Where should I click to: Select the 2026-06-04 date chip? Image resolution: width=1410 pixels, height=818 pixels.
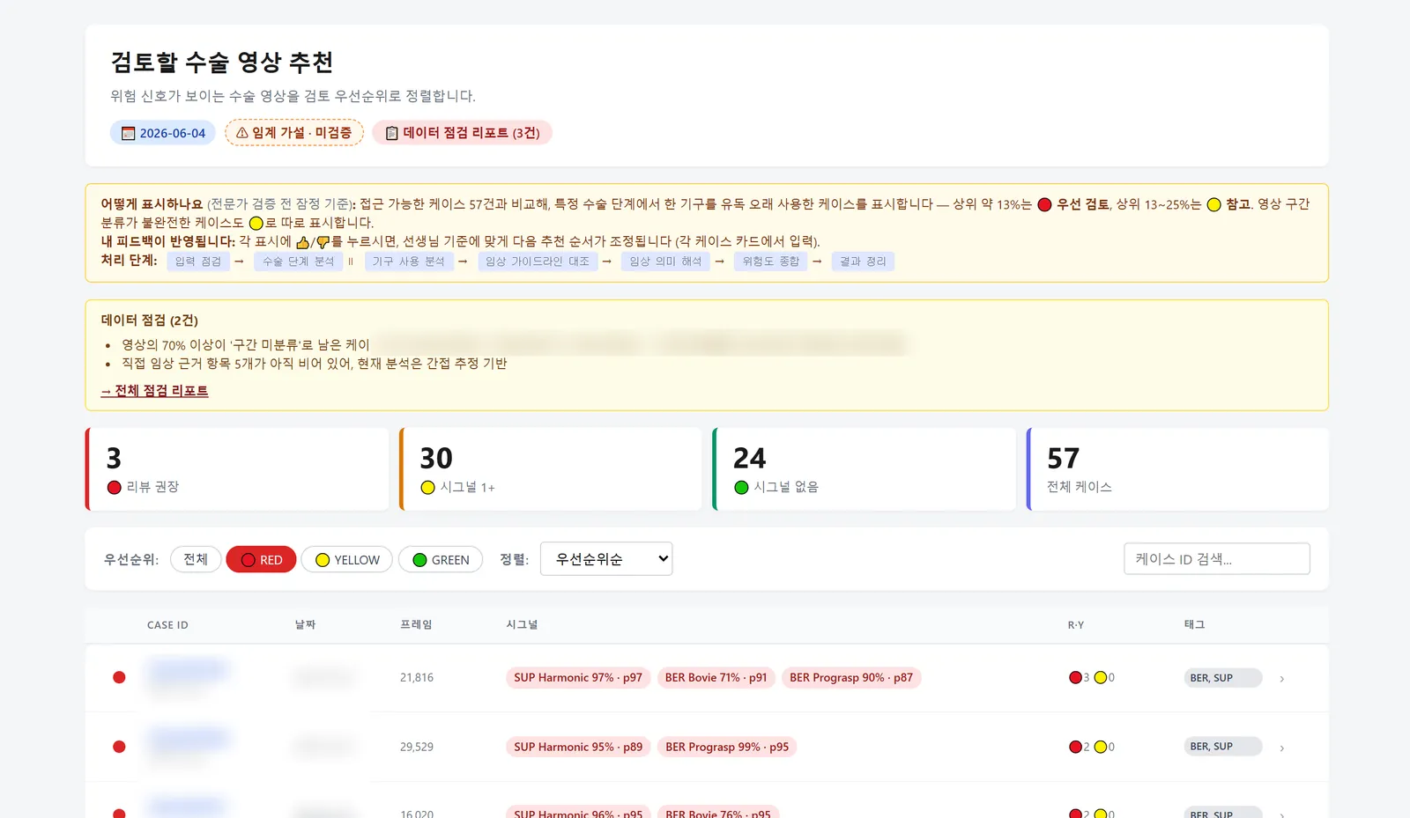[163, 133]
